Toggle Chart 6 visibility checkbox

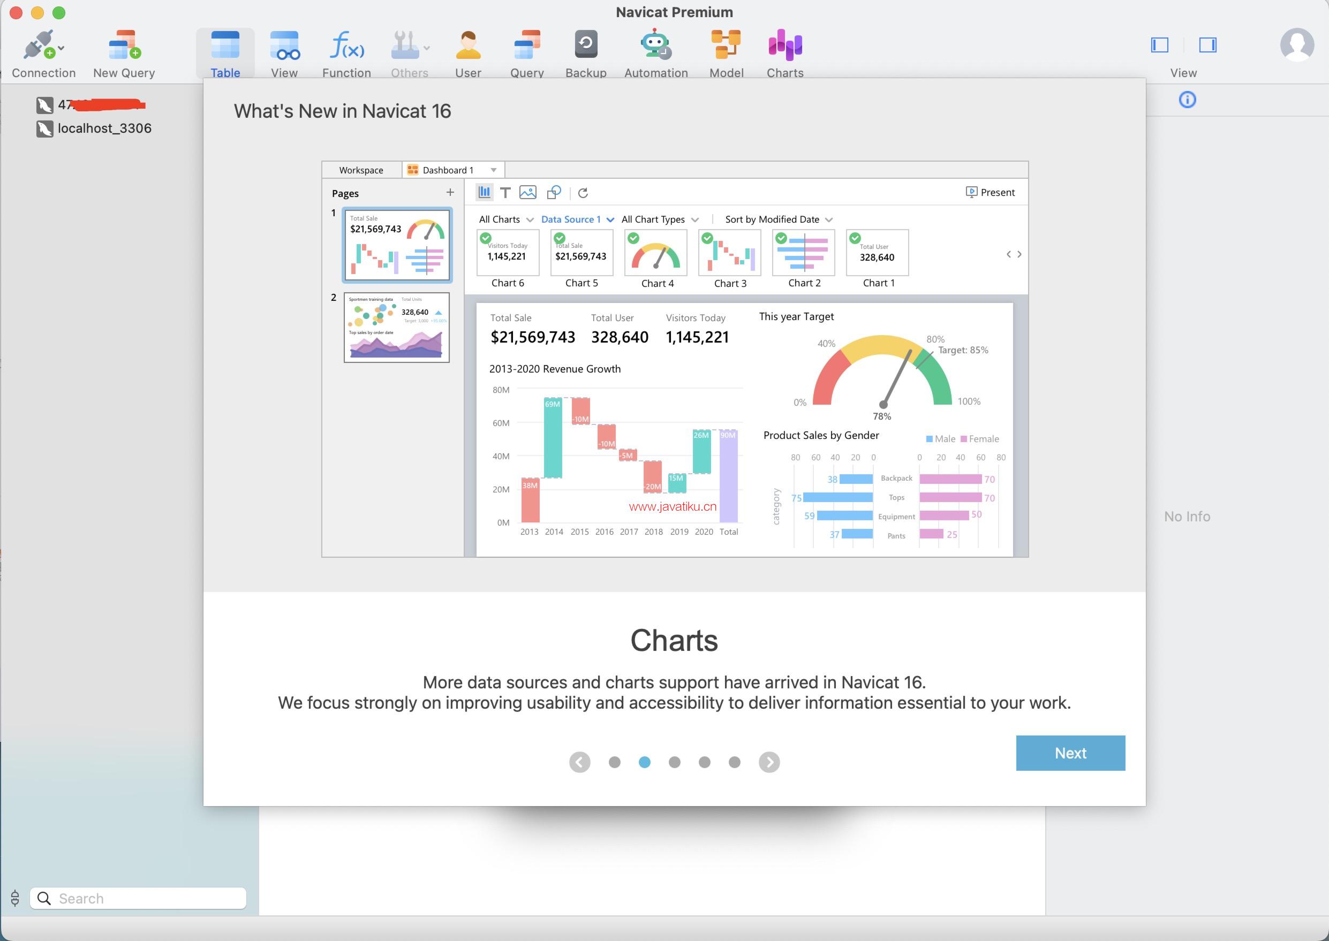[485, 238]
